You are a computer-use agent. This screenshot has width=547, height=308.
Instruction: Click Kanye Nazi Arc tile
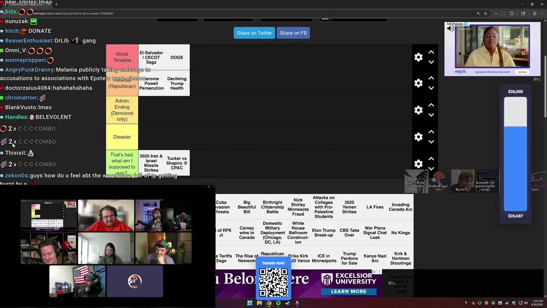point(375,258)
